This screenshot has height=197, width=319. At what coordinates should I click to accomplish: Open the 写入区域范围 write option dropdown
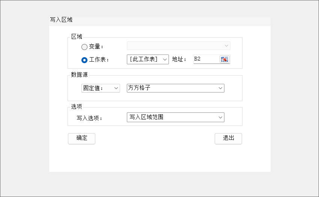(175, 117)
